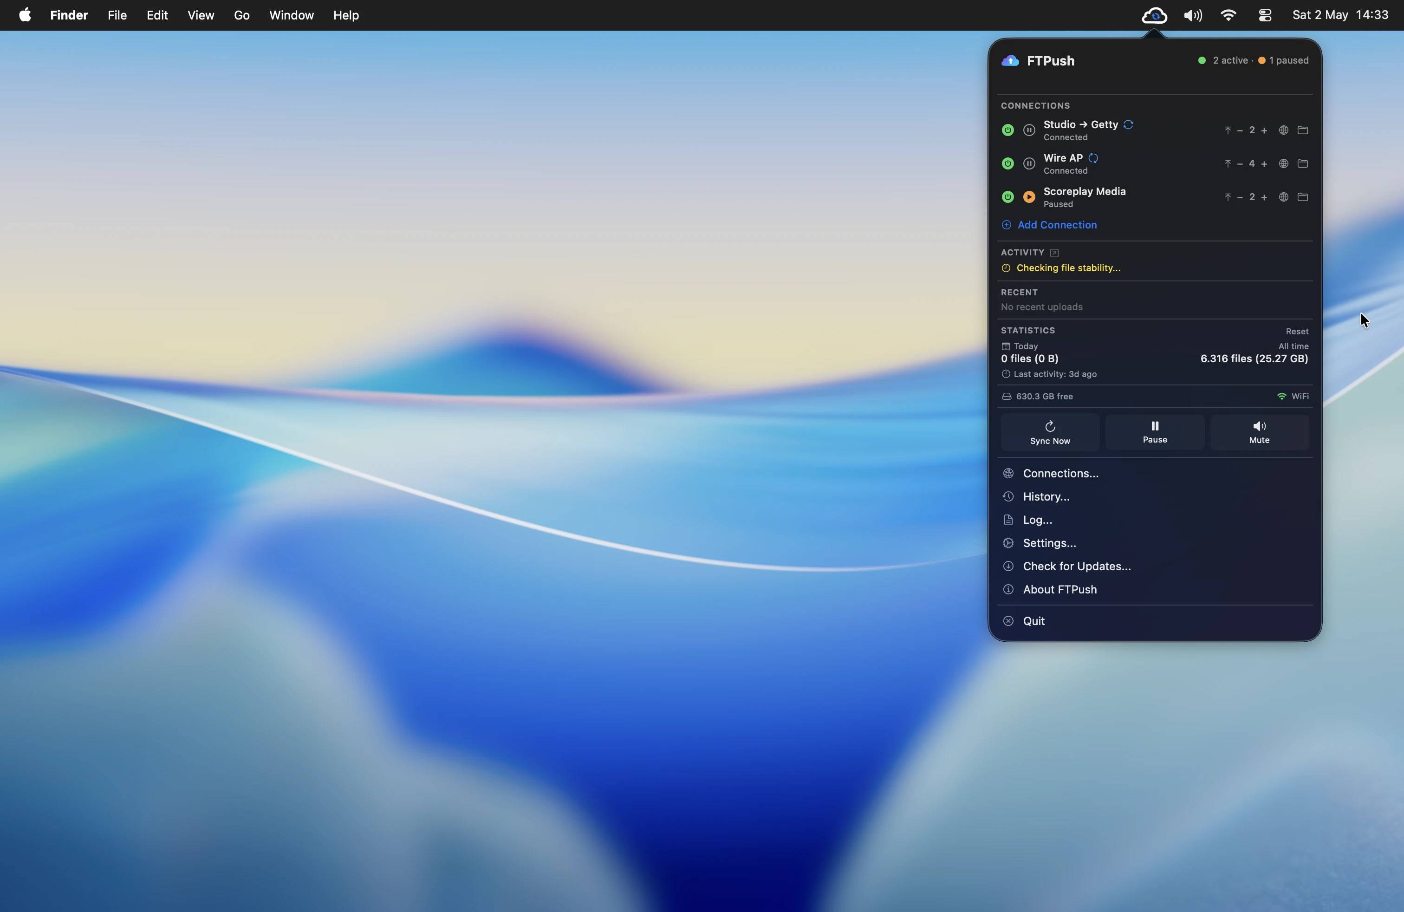Increase upload count for Wire AP
This screenshot has width=1404, height=912.
coord(1264,164)
